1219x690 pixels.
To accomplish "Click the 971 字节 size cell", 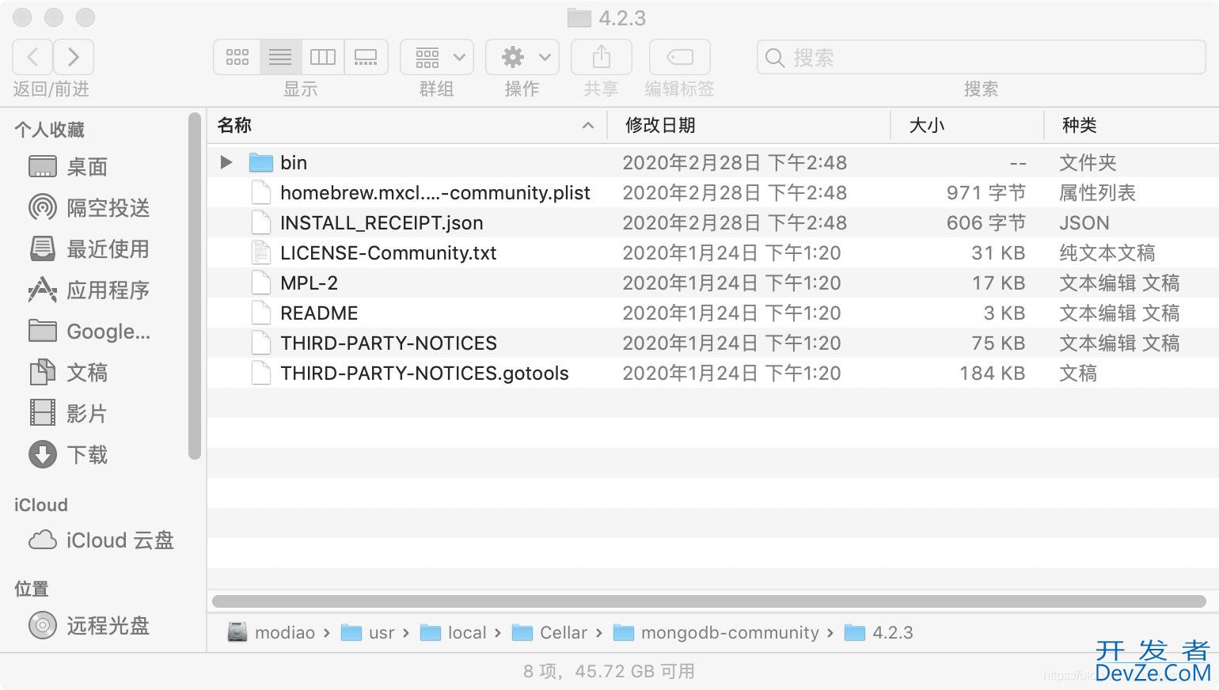I will [x=985, y=192].
